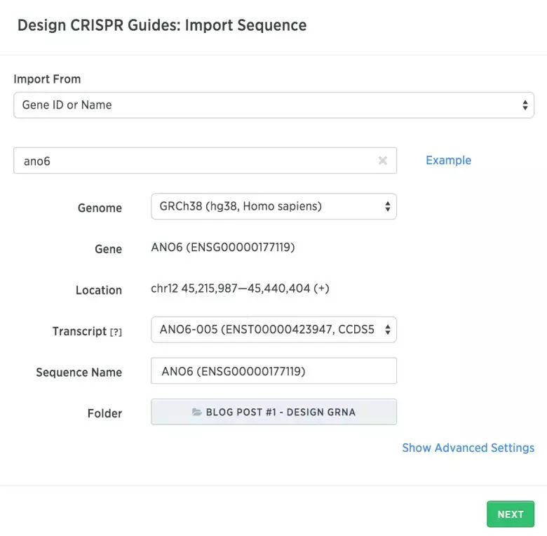The width and height of the screenshot is (547, 536).
Task: Click the Folder field label
Action: pyautogui.click(x=104, y=413)
